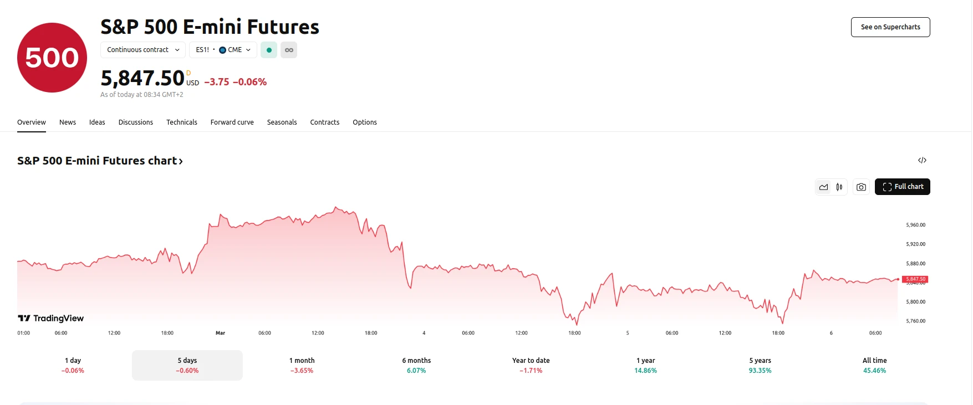Expand the ES1! CME exchange dropdown
The height and width of the screenshot is (405, 973).
point(223,50)
